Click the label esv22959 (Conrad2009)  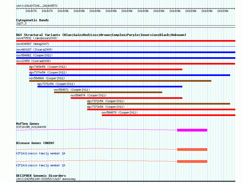pos(34,61)
